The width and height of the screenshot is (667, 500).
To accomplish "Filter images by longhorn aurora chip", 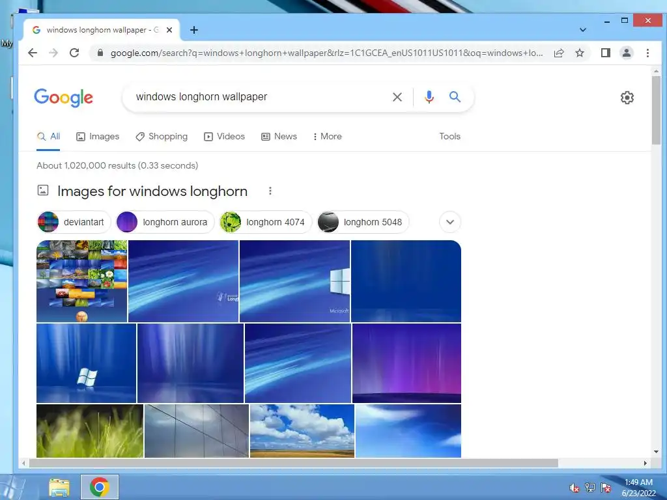I will click(x=165, y=222).
